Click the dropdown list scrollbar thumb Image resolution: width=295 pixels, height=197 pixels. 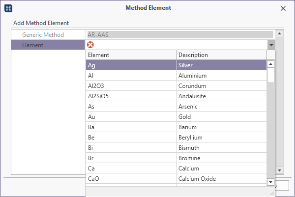coord(270,75)
